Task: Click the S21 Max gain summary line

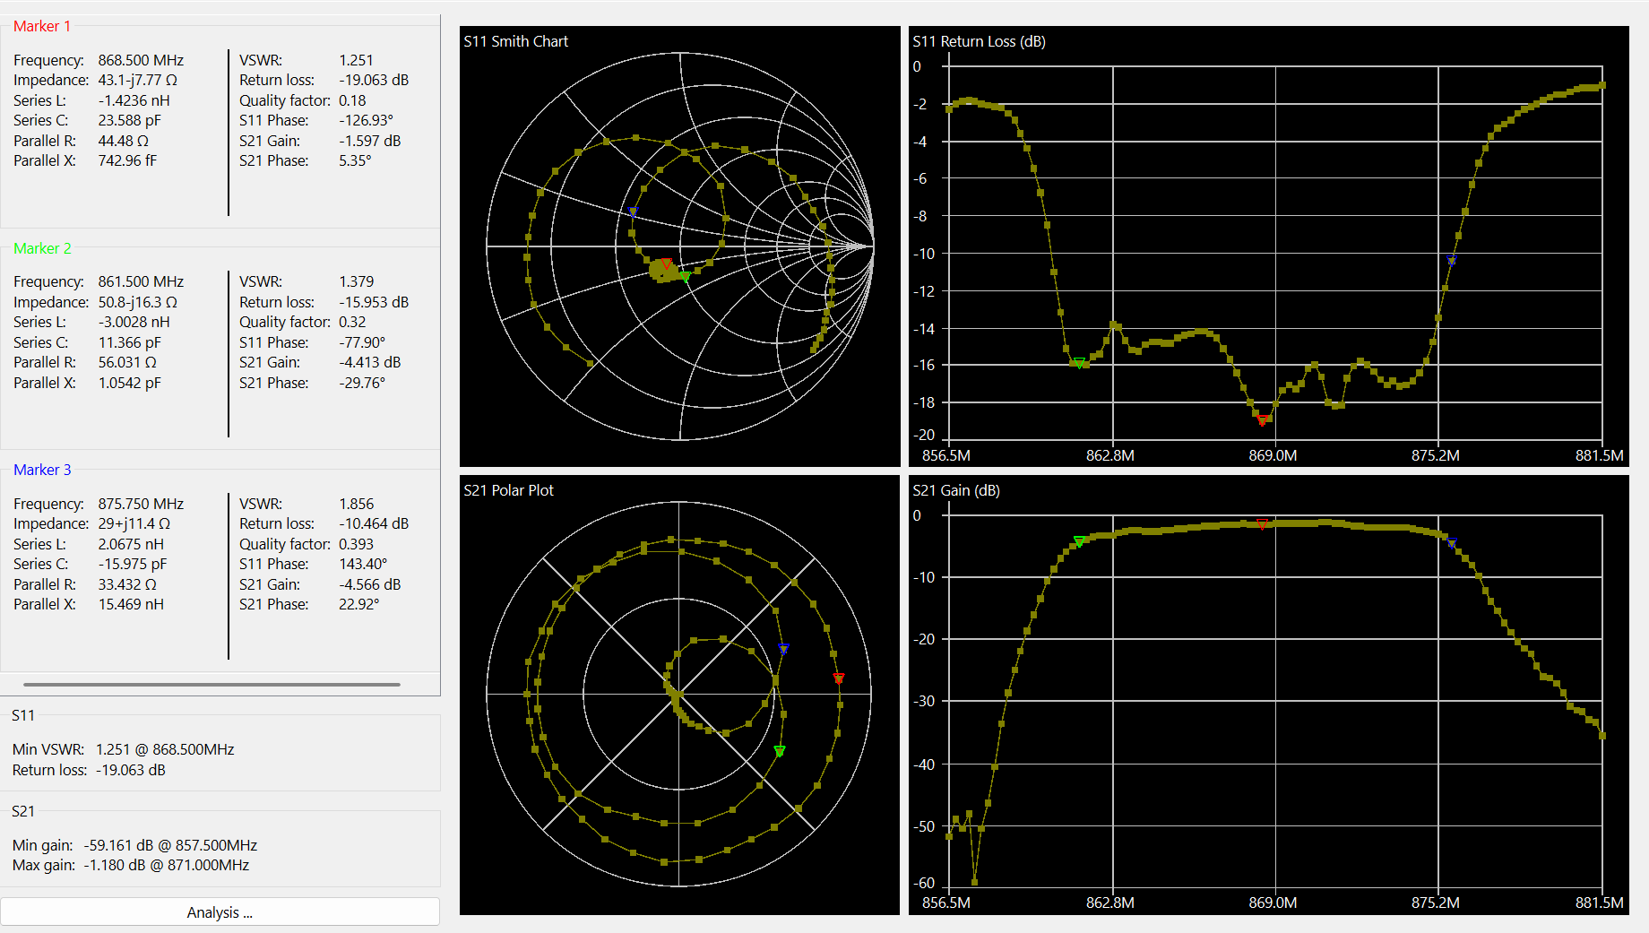Action: (131, 865)
